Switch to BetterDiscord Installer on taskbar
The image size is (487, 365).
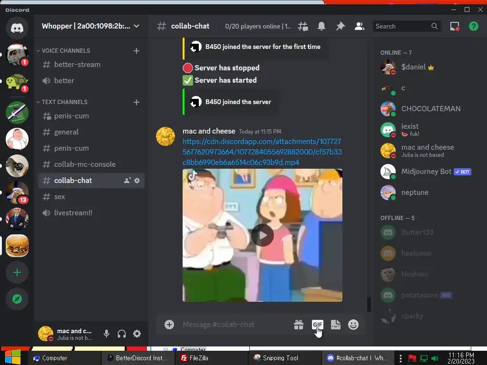138,358
